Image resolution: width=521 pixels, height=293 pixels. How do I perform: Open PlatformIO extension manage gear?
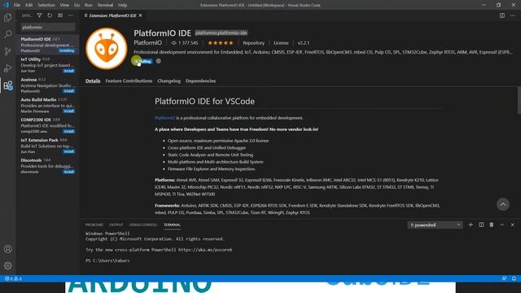159,61
